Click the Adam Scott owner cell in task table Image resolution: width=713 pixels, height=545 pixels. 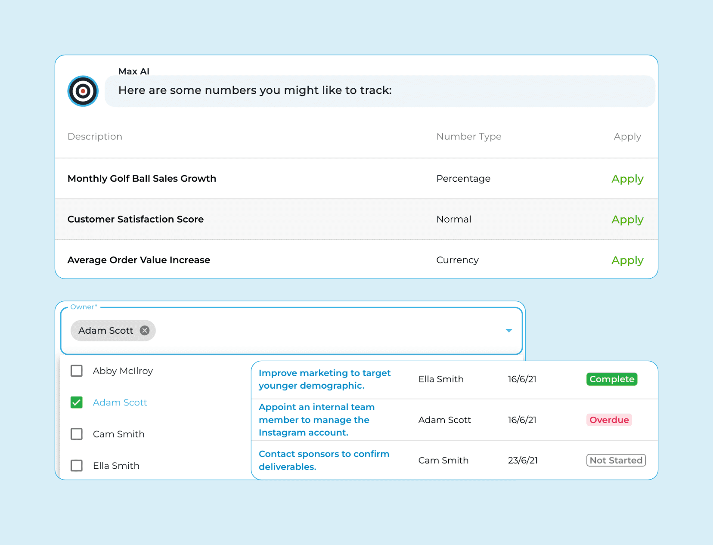pos(445,420)
